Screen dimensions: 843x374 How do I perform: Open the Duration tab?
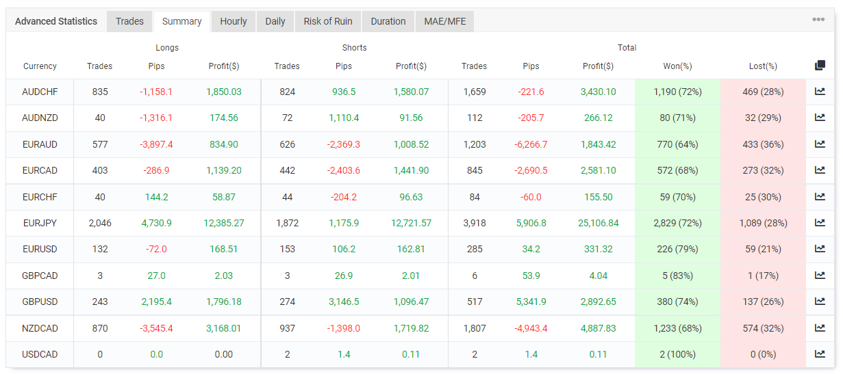(388, 21)
